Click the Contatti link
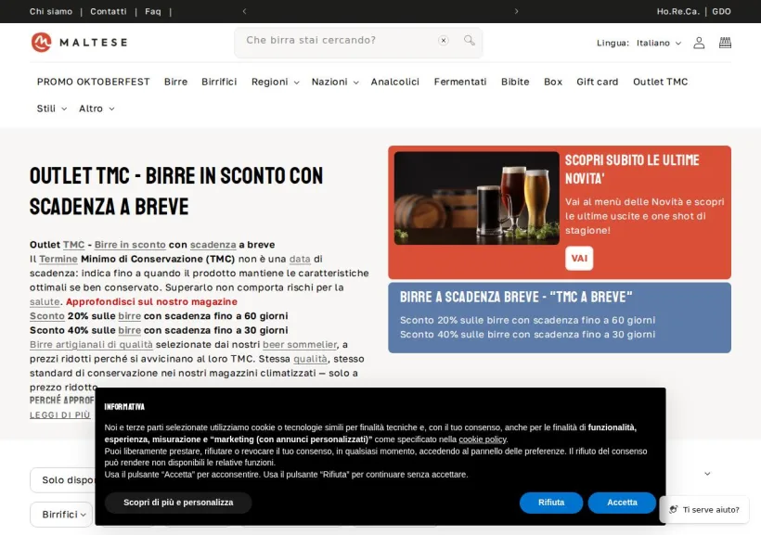761x535 pixels. pyautogui.click(x=109, y=12)
